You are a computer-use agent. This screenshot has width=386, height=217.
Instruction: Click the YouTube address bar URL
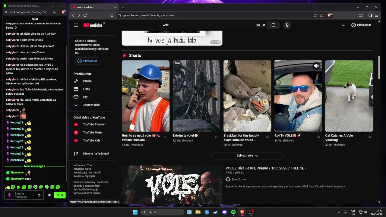tap(149, 15)
